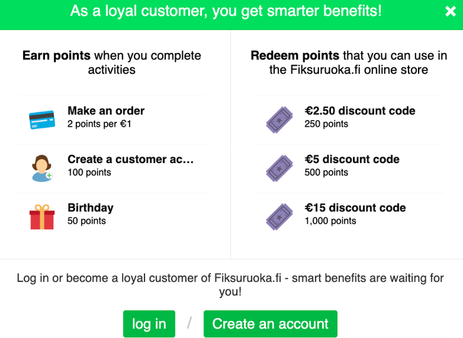The width and height of the screenshot is (463, 338).
Task: Click the €2.50 discount code title
Action: click(x=360, y=111)
